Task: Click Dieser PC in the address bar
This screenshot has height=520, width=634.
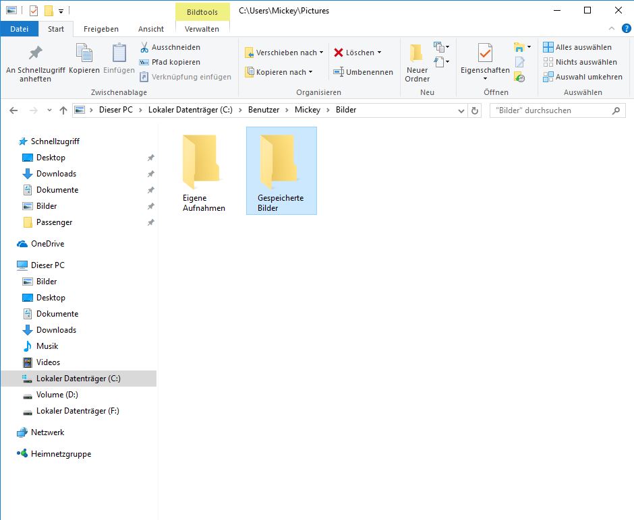Action: (x=115, y=110)
